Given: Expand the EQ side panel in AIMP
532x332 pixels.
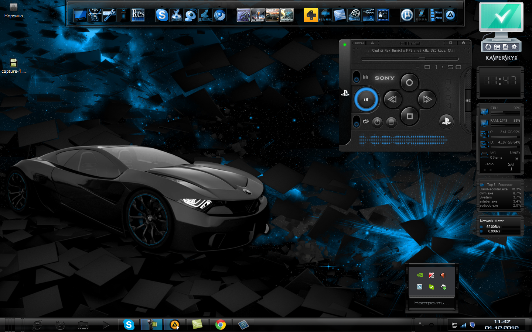Looking at the screenshot, I should [468, 100].
